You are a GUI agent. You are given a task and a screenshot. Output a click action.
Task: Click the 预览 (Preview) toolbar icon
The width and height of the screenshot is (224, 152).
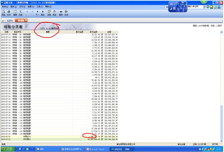(x=3, y=13)
